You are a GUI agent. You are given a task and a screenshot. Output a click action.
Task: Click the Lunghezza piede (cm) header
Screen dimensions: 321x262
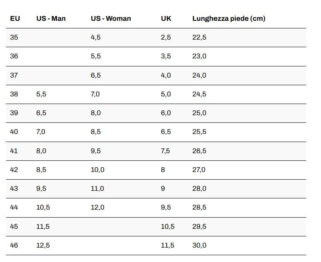[228, 18]
